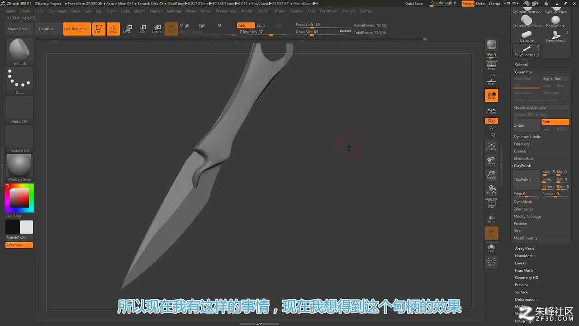This screenshot has width=579, height=326.
Task: Toggle Perspective (Persp) view
Action: click(491, 65)
